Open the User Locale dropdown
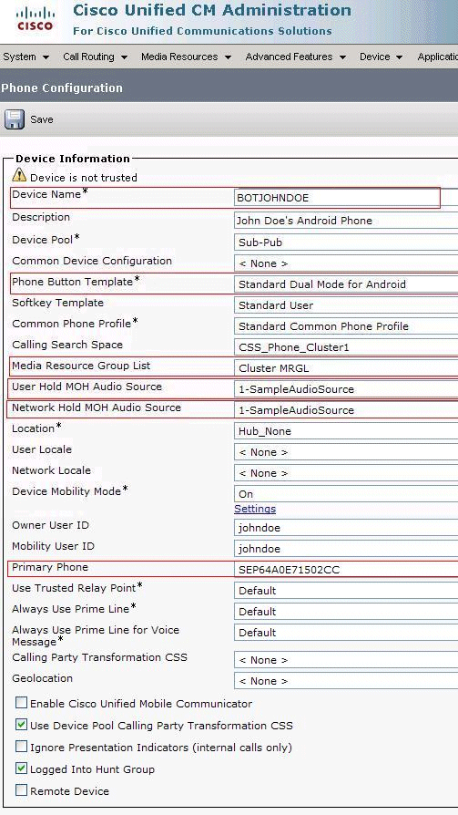 point(346,452)
